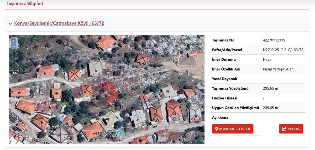Zoom out on the satellite map
315x150 pixels.
pos(14,46)
